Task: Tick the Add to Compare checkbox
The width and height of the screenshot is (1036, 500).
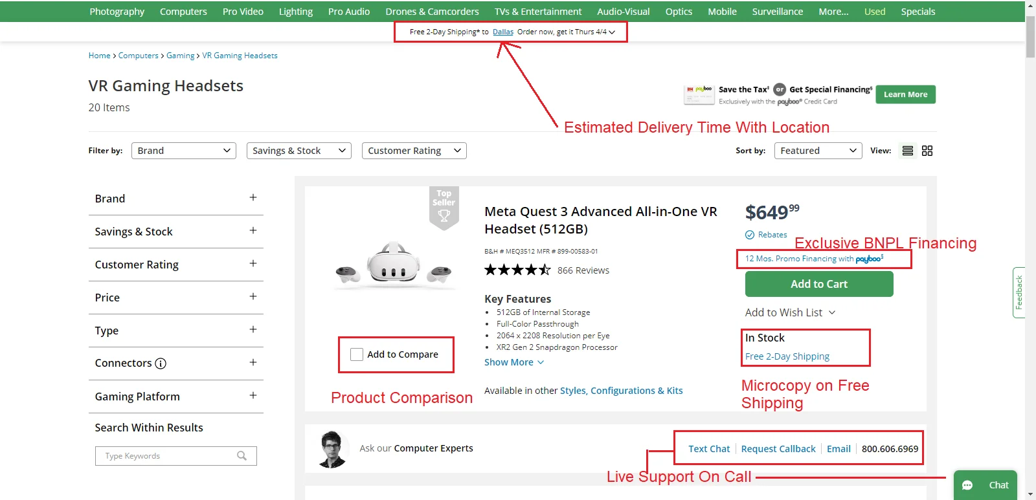Action: click(357, 354)
